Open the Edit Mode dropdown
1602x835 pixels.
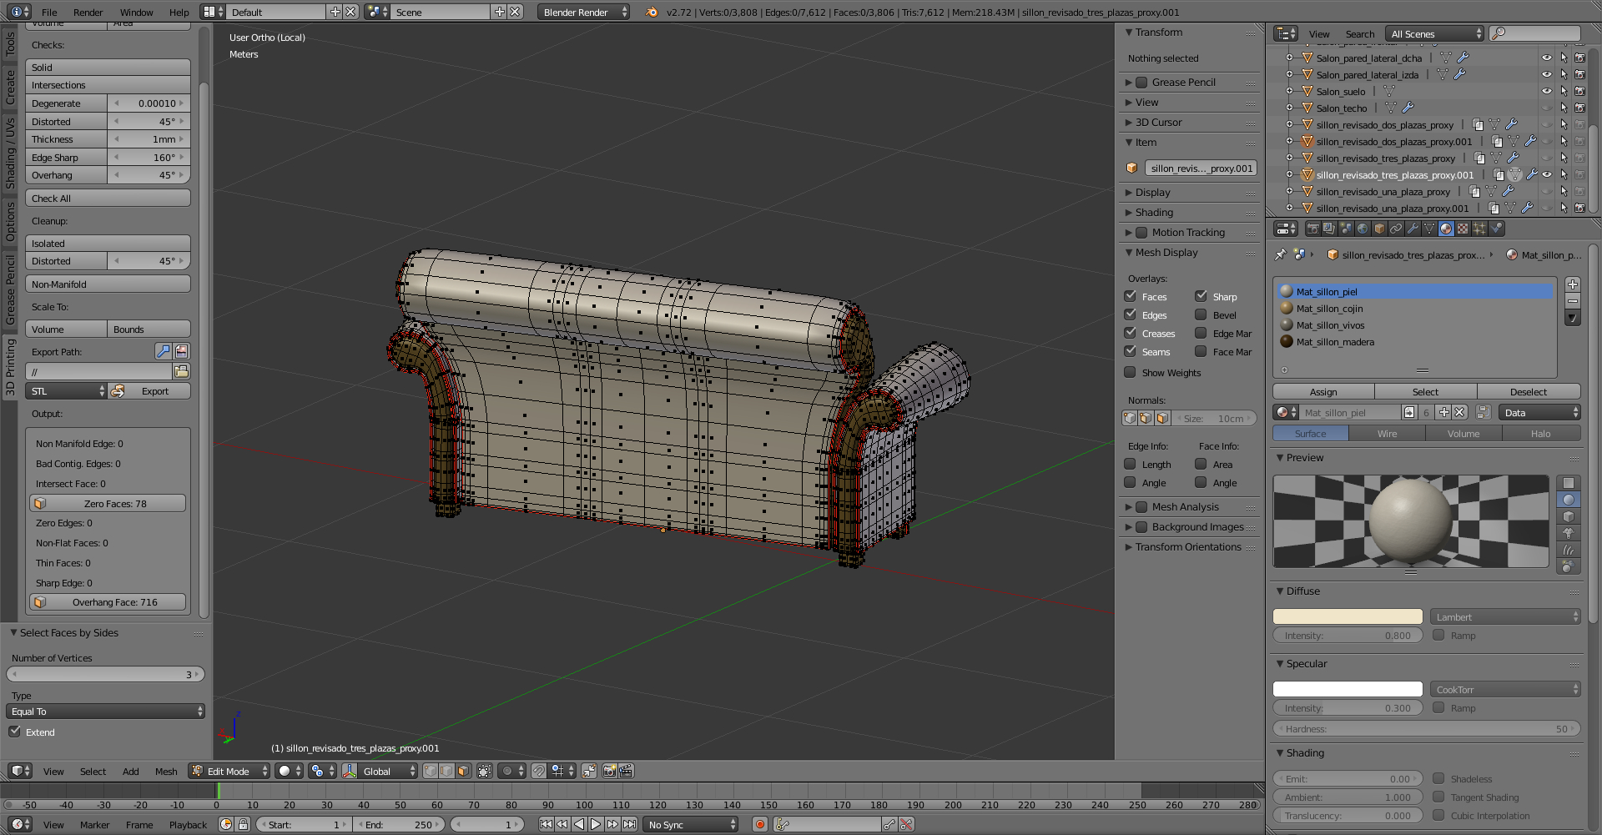[x=229, y=772]
